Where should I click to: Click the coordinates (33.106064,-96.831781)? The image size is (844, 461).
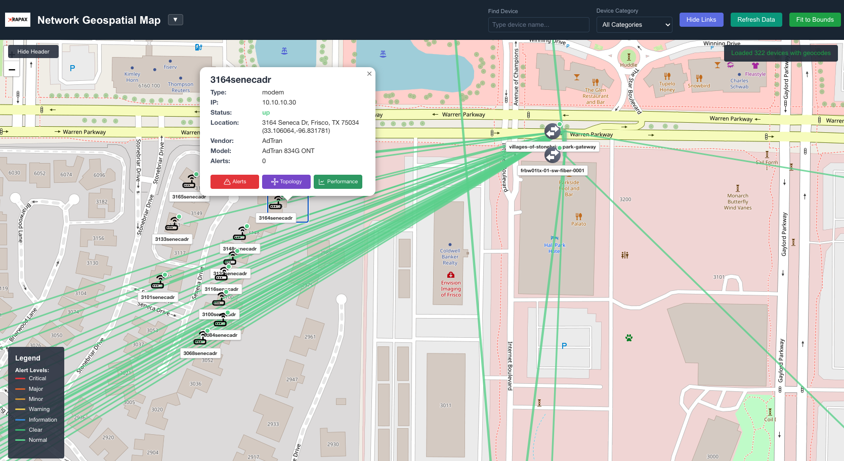(296, 131)
